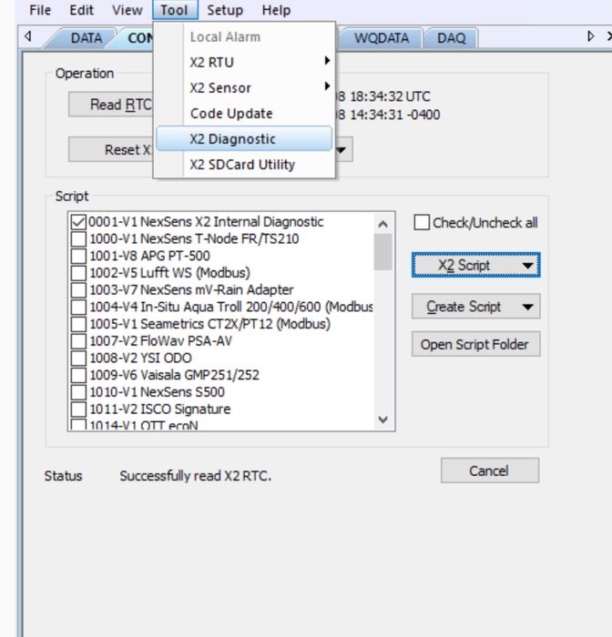612x637 pixels.
Task: Check 1001-V8 APG PT-500 script
Action: [78, 256]
